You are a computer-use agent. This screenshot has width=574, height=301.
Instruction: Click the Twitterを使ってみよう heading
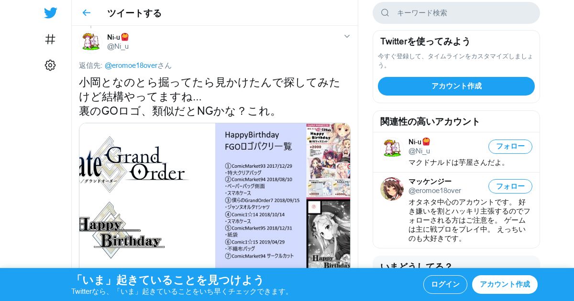point(425,41)
